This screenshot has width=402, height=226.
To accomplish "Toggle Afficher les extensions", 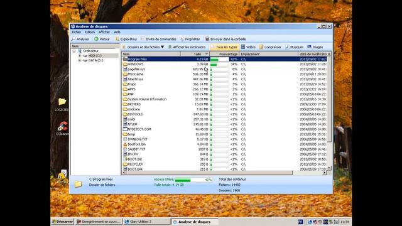I will 187,47.
